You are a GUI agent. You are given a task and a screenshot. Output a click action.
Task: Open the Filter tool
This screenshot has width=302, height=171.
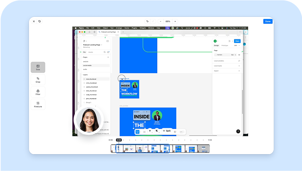(38, 92)
